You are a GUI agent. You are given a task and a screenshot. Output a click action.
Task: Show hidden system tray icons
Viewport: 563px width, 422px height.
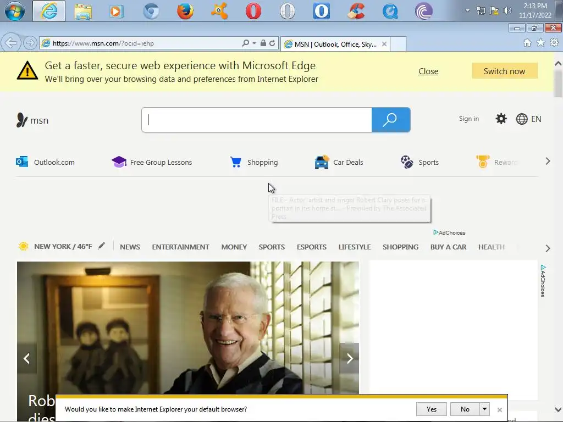467,10
